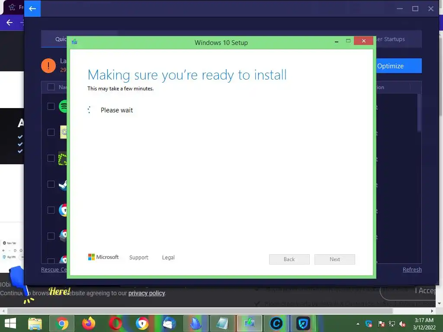The width and height of the screenshot is (443, 332).
Task: Click the Windows 10 Setup title bar icon
Action: (x=74, y=42)
